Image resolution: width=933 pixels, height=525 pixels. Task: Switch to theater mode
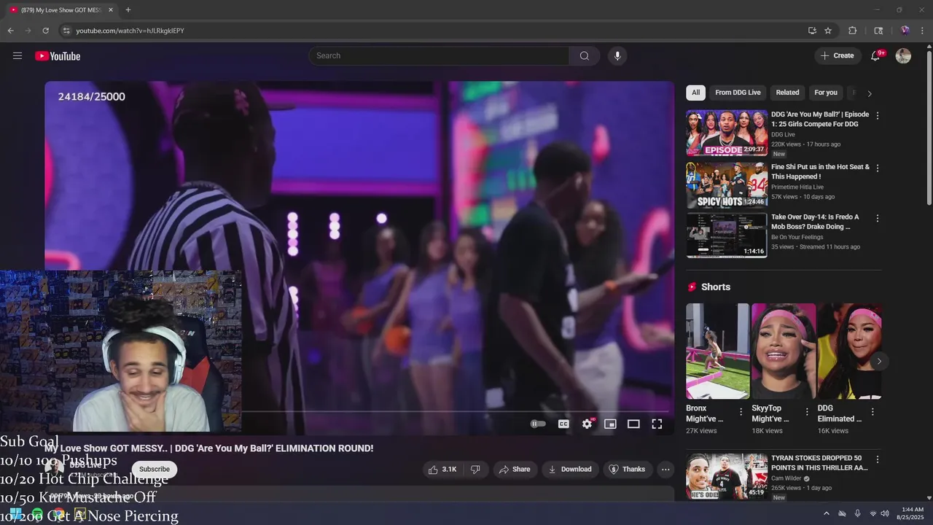point(633,424)
